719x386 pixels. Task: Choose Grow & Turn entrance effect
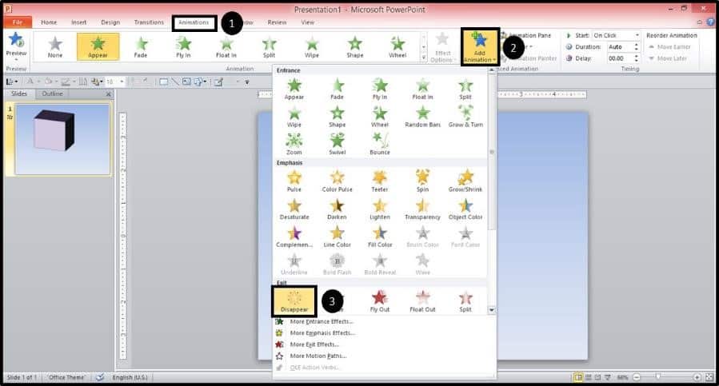(465, 117)
